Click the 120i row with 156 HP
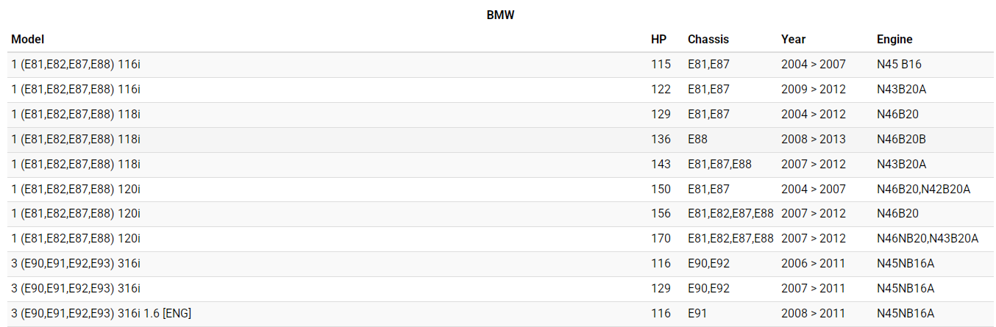This screenshot has width=996, height=327. click(x=76, y=214)
